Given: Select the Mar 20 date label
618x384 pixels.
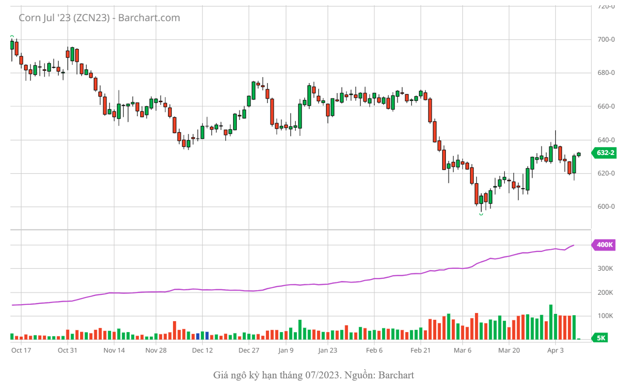Looking at the screenshot, I should (509, 350).
